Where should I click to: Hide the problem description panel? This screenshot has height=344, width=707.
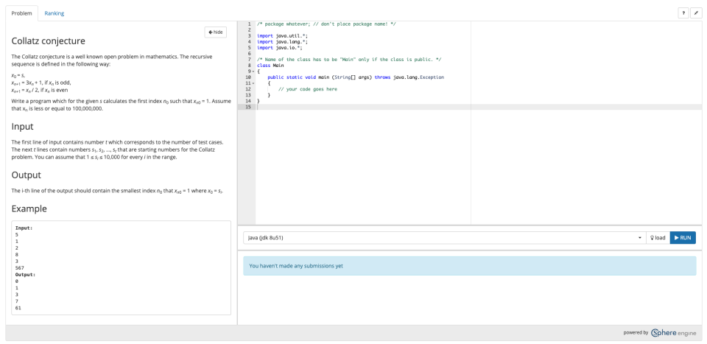click(216, 32)
